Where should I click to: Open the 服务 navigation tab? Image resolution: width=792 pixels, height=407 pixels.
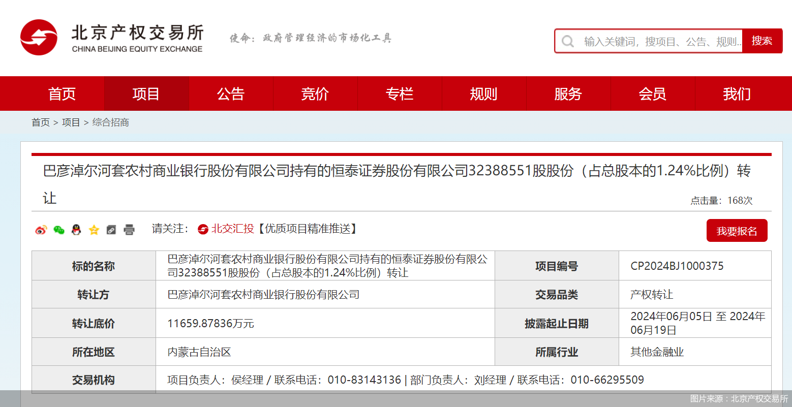pos(568,93)
